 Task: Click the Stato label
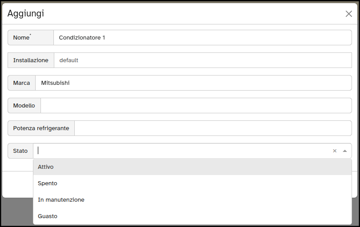pos(20,151)
